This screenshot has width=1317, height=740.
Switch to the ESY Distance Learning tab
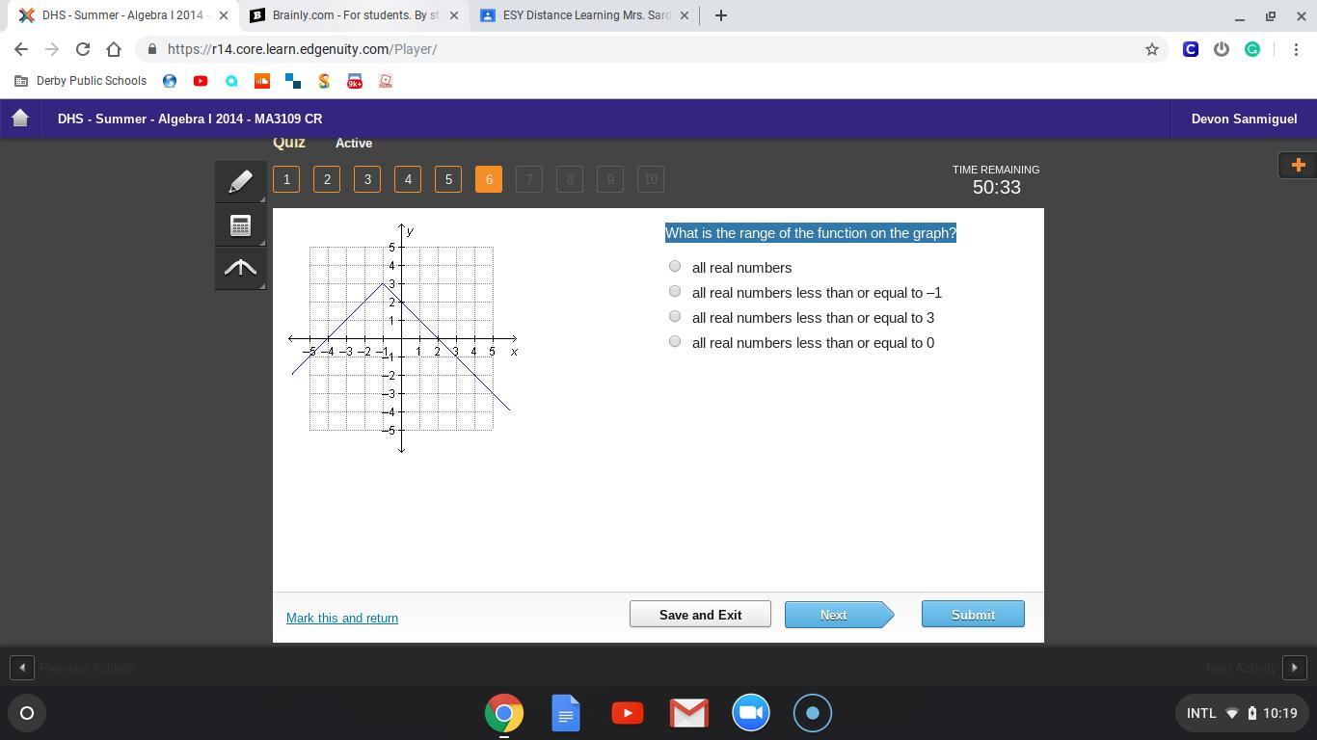(x=586, y=15)
